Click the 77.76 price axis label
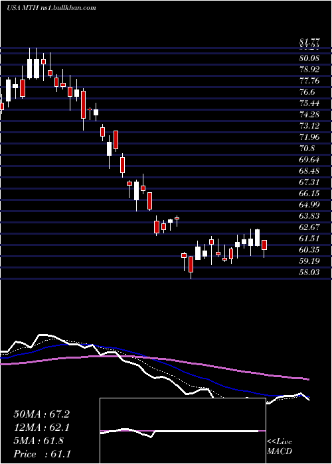The width and height of the screenshot is (332, 464). point(309,81)
